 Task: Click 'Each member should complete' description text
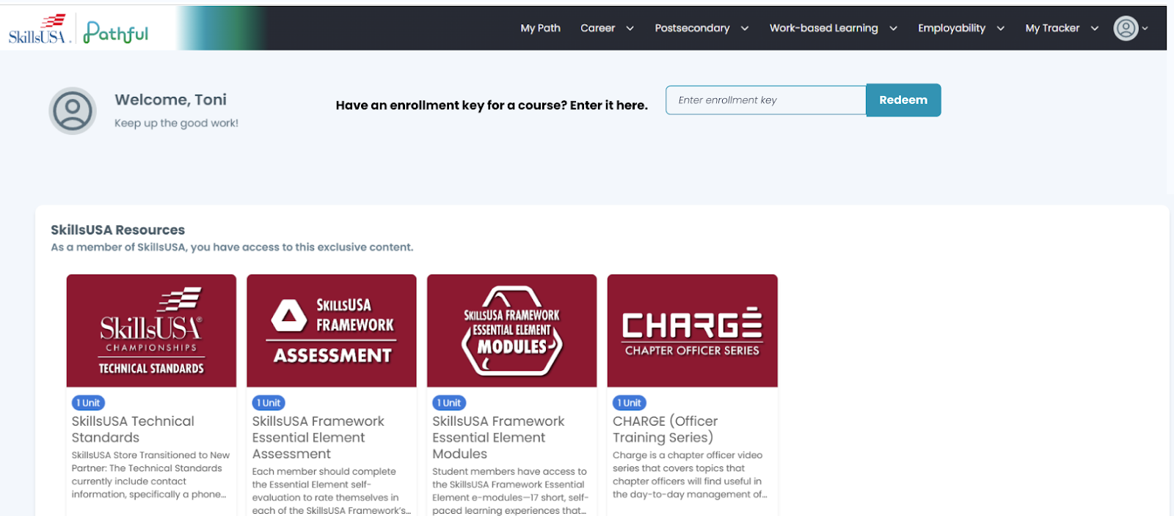[331, 491]
